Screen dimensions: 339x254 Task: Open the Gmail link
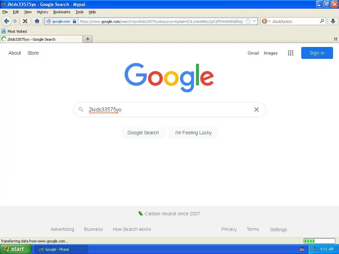253,53
